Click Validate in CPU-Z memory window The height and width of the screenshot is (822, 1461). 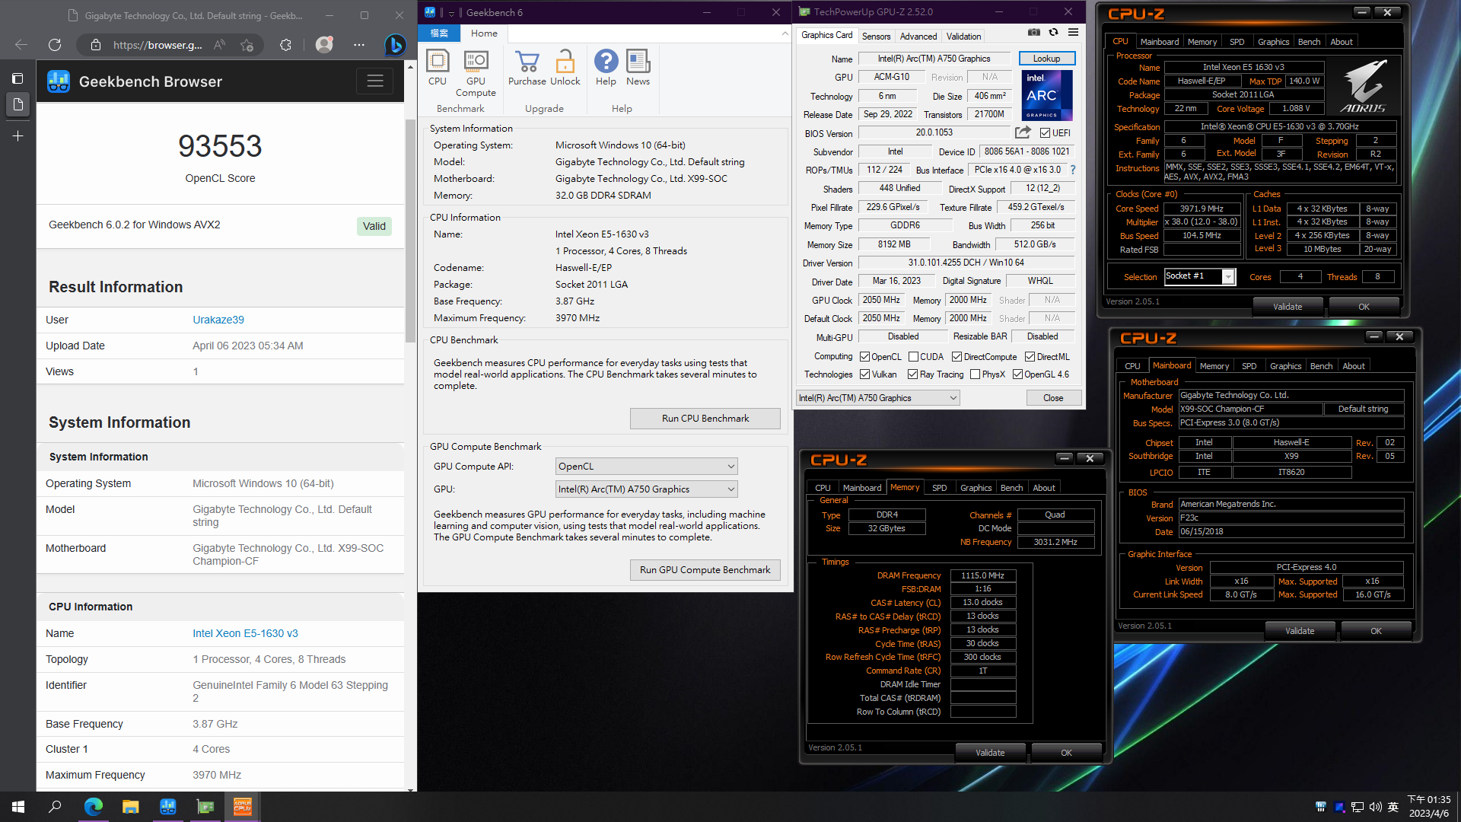coord(990,753)
